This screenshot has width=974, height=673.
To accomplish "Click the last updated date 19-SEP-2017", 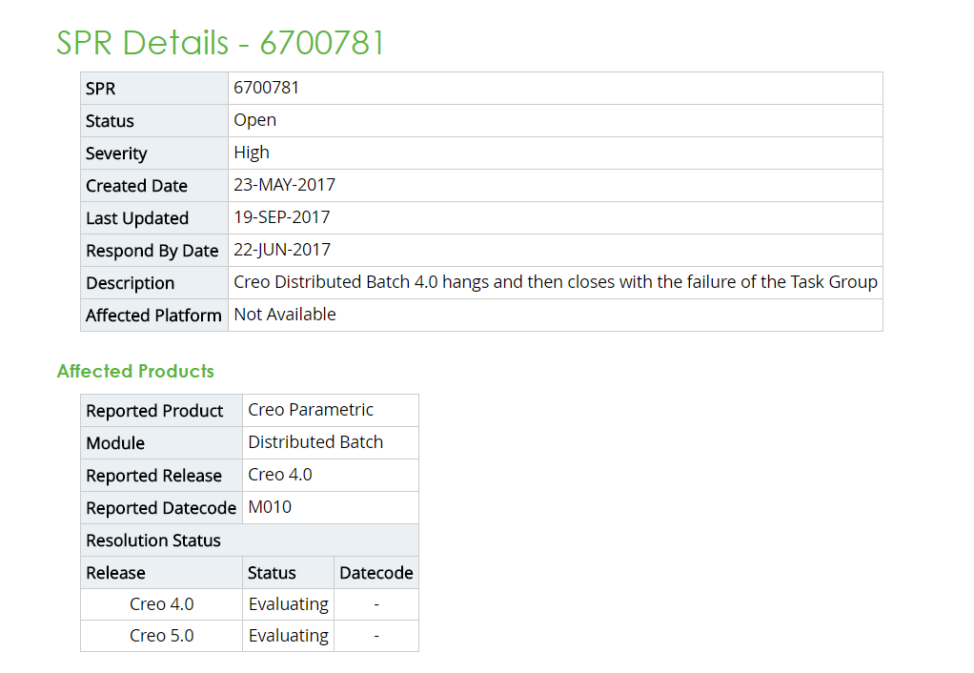I will [x=282, y=217].
